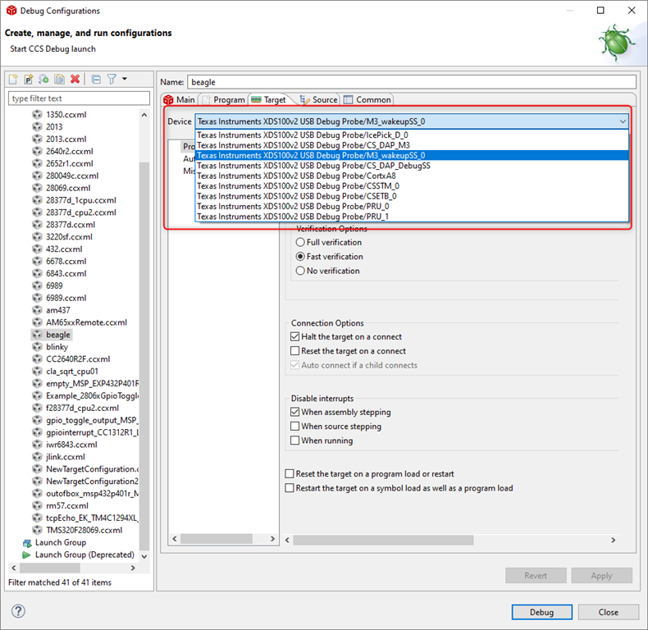Click icon beside rm57.ccxml
Image resolution: width=648 pixels, height=630 pixels.
(37, 505)
